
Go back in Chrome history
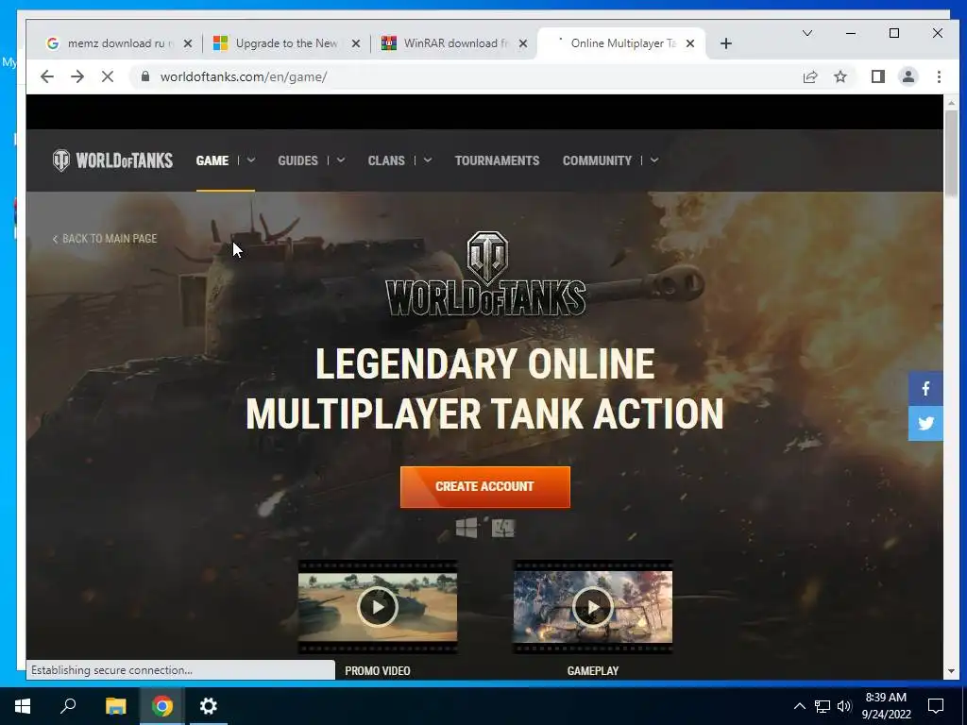[x=47, y=76]
